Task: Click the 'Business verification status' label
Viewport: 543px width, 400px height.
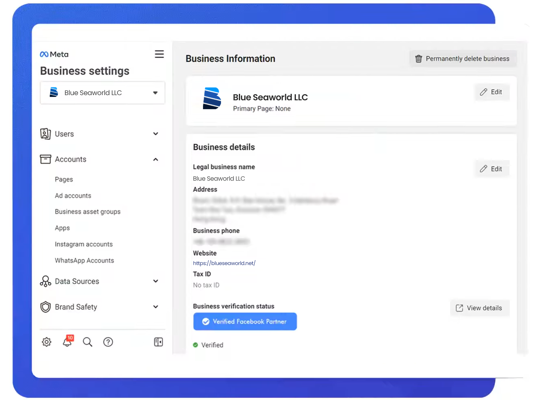Action: [234, 306]
